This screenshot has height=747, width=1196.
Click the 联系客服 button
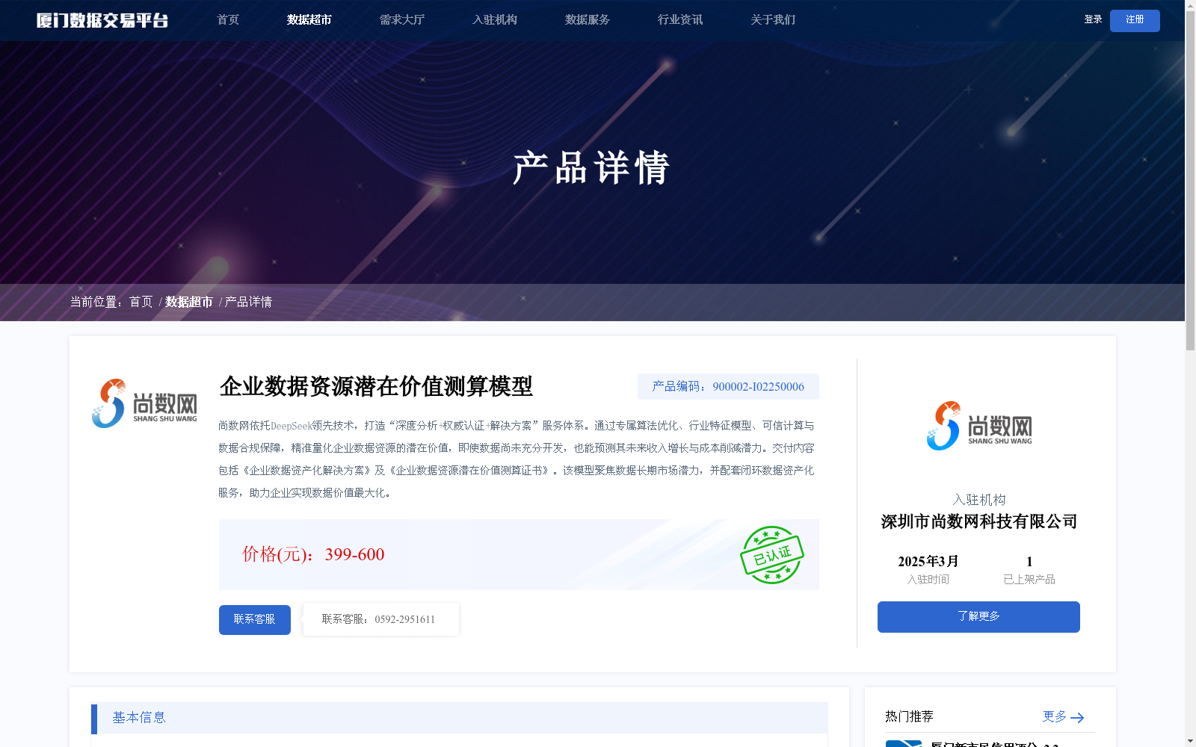click(x=255, y=620)
